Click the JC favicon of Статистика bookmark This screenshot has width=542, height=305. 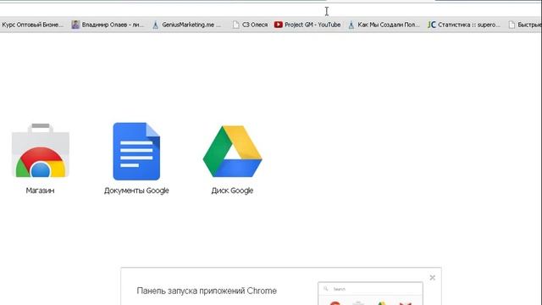(x=431, y=25)
